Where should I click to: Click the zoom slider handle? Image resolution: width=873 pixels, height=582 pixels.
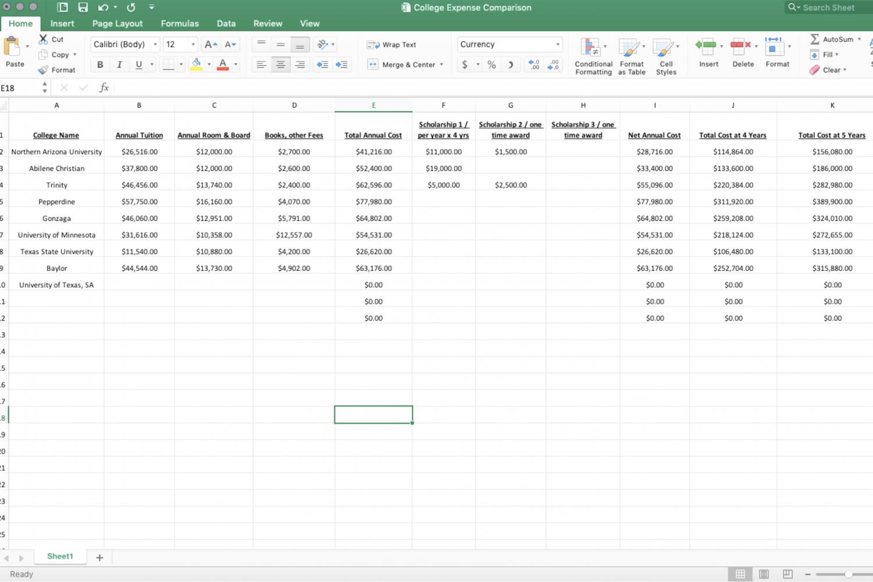tap(849, 574)
